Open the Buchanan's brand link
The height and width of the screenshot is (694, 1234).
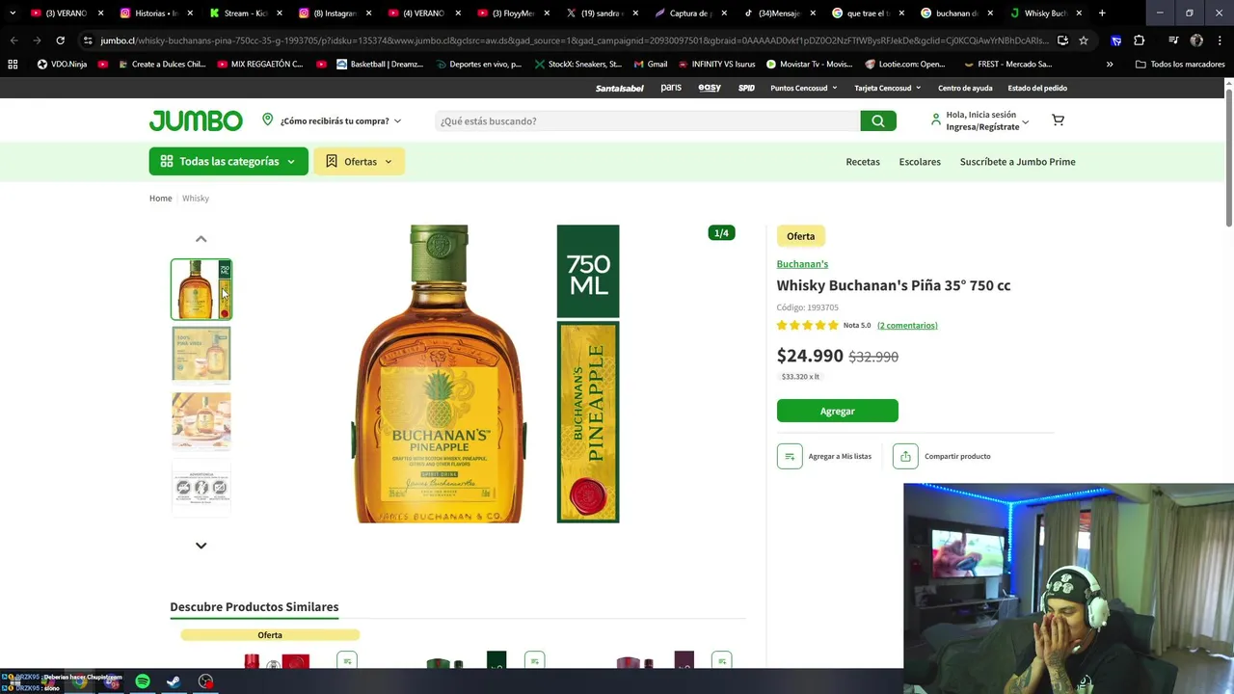point(802,264)
